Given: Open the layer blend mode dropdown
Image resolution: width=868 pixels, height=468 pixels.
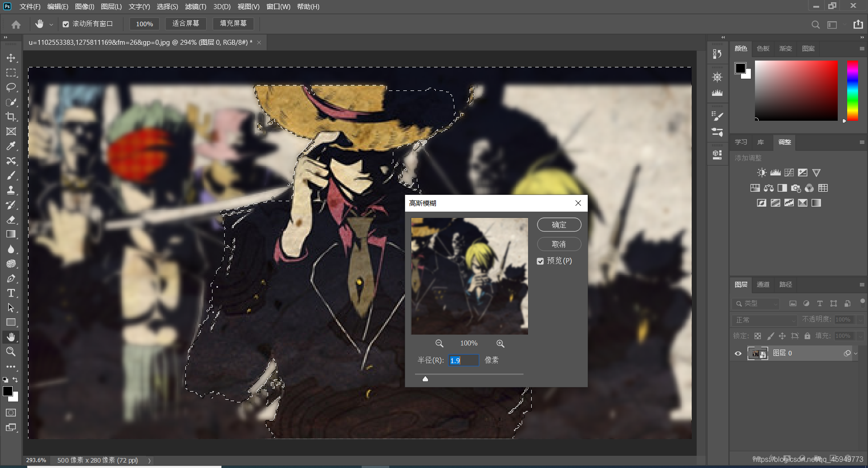Looking at the screenshot, I should point(765,320).
